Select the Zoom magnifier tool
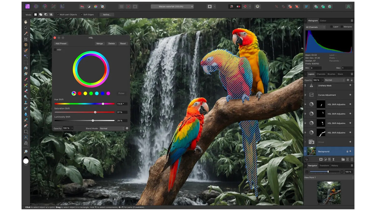The image size is (376, 211). tap(26, 152)
